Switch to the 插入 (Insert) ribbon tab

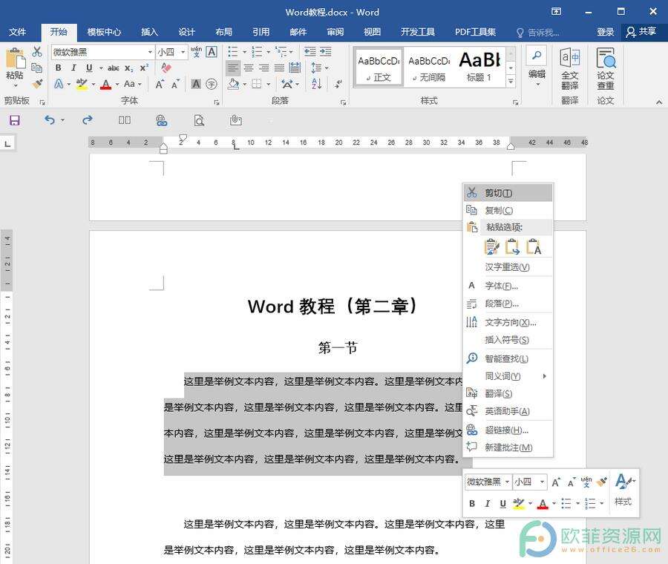pyautogui.click(x=149, y=32)
